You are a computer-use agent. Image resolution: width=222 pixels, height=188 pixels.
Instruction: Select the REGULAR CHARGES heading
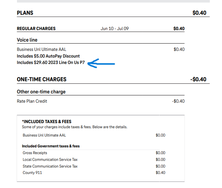(x=36, y=28)
